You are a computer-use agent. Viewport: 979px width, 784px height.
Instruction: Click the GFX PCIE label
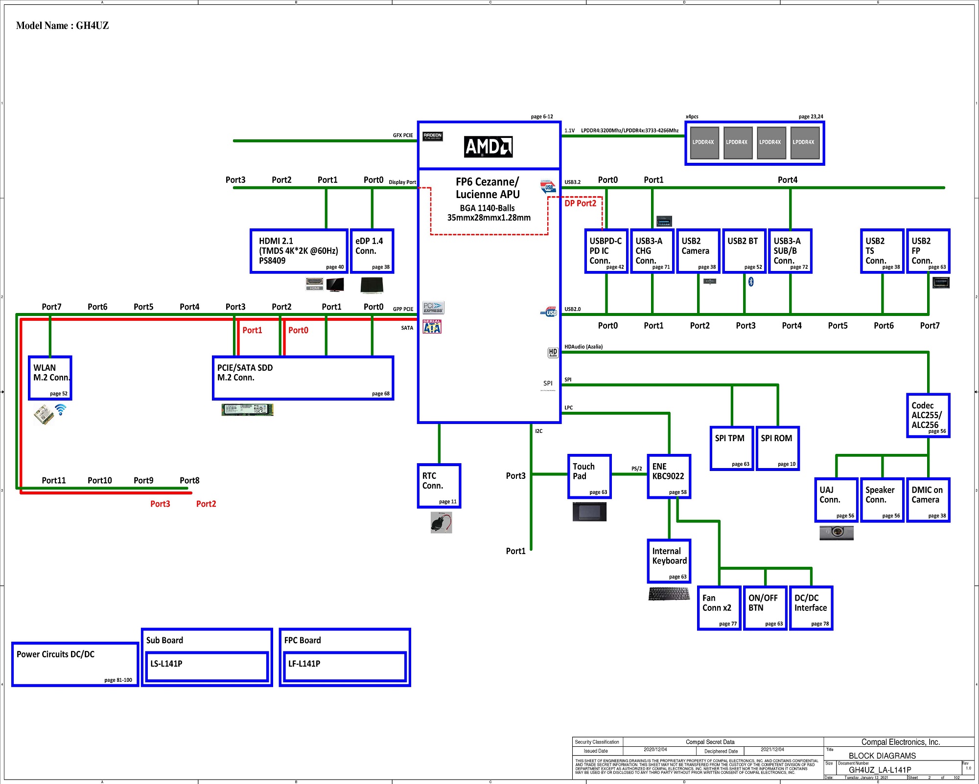coord(403,135)
